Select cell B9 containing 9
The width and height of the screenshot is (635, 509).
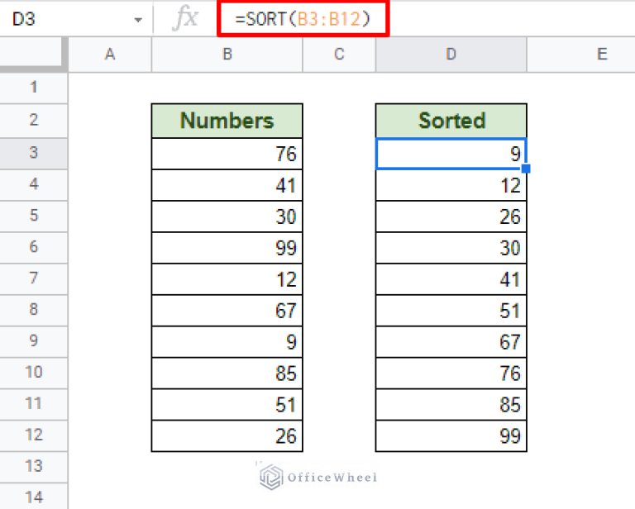227,342
